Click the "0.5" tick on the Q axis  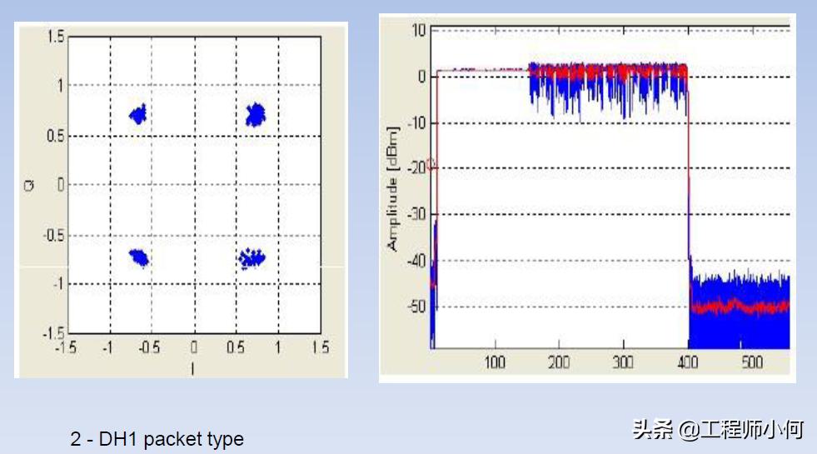pos(55,136)
